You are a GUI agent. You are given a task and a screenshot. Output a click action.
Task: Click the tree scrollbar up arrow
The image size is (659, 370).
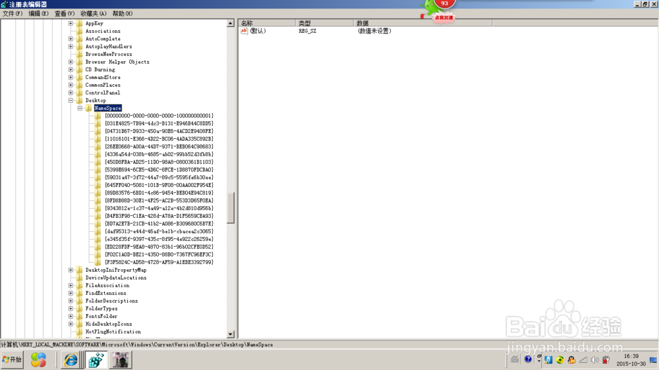click(x=230, y=24)
